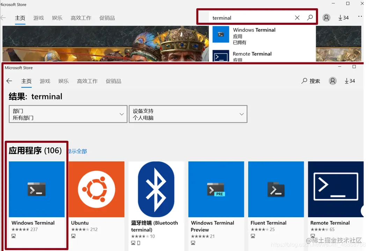Switch to 游戏 tab in the top window
The width and height of the screenshot is (369, 251).
coord(39,18)
